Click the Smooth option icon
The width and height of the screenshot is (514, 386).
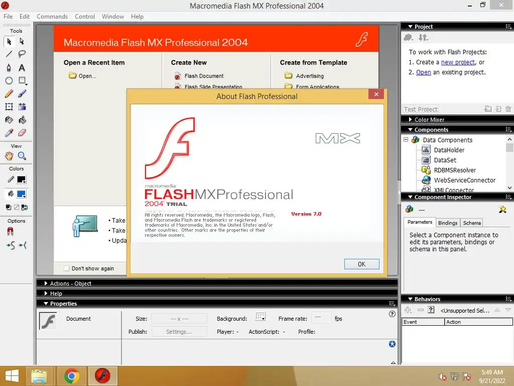[x=10, y=245]
